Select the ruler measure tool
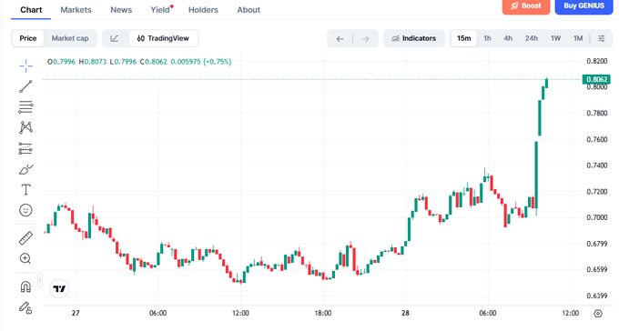This screenshot has width=619, height=331. tap(25, 238)
